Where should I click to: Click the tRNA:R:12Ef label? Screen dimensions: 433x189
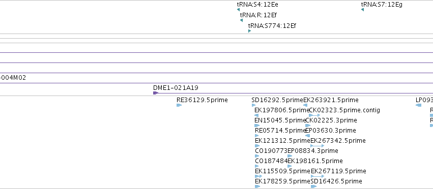[258, 15]
